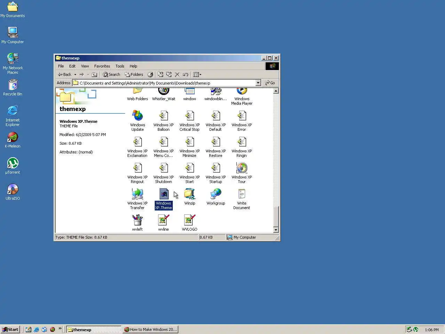The height and width of the screenshot is (334, 445).
Task: Select Windows XP Default sound file
Action: [216, 121]
